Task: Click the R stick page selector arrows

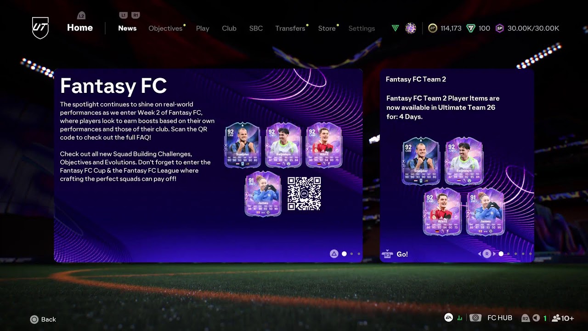Action: pyautogui.click(x=487, y=254)
